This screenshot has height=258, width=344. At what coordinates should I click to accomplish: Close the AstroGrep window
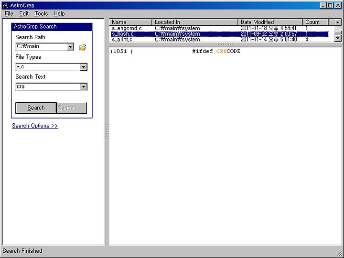(x=338, y=5)
